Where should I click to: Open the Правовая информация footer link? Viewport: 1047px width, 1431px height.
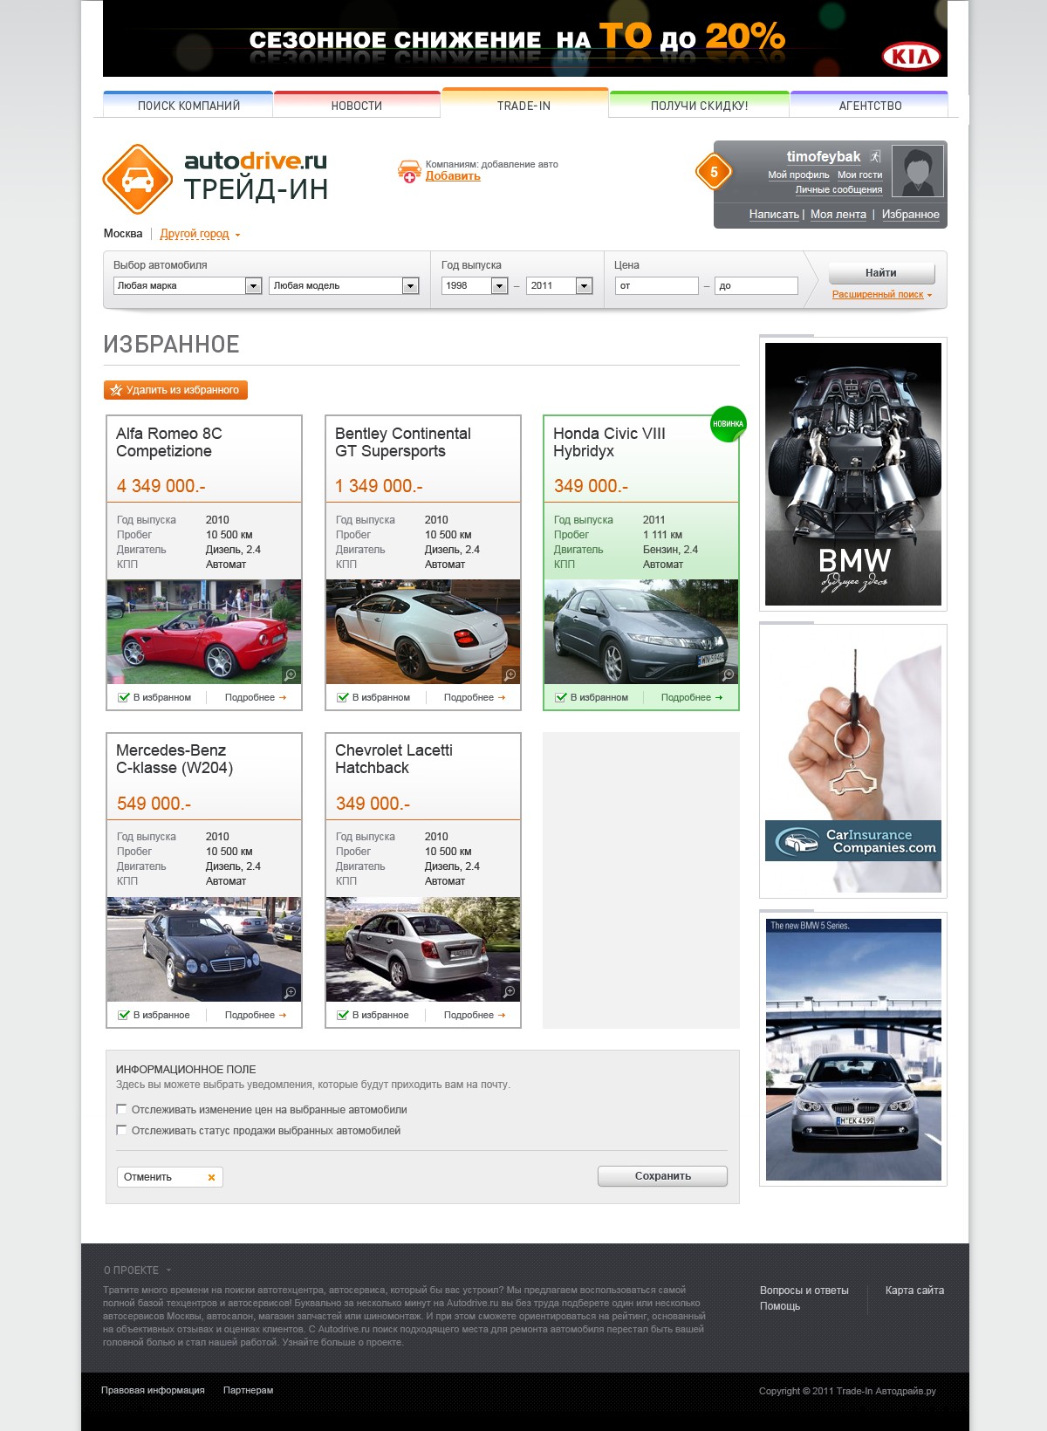153,1390
